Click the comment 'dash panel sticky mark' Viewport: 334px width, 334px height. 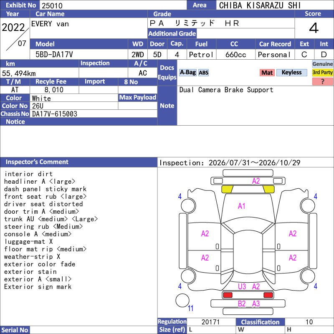click(x=46, y=189)
